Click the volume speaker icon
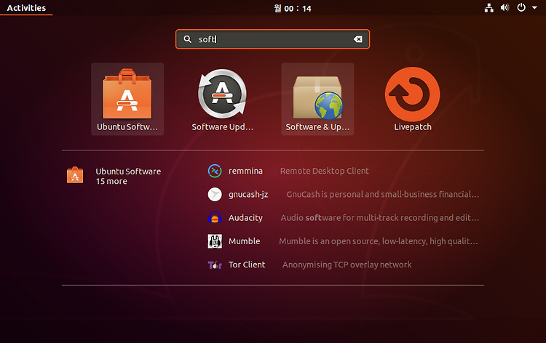546x343 pixels. click(x=505, y=8)
